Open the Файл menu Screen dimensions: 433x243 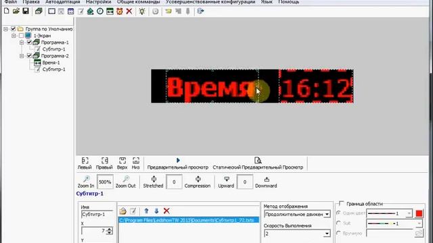point(11,2)
